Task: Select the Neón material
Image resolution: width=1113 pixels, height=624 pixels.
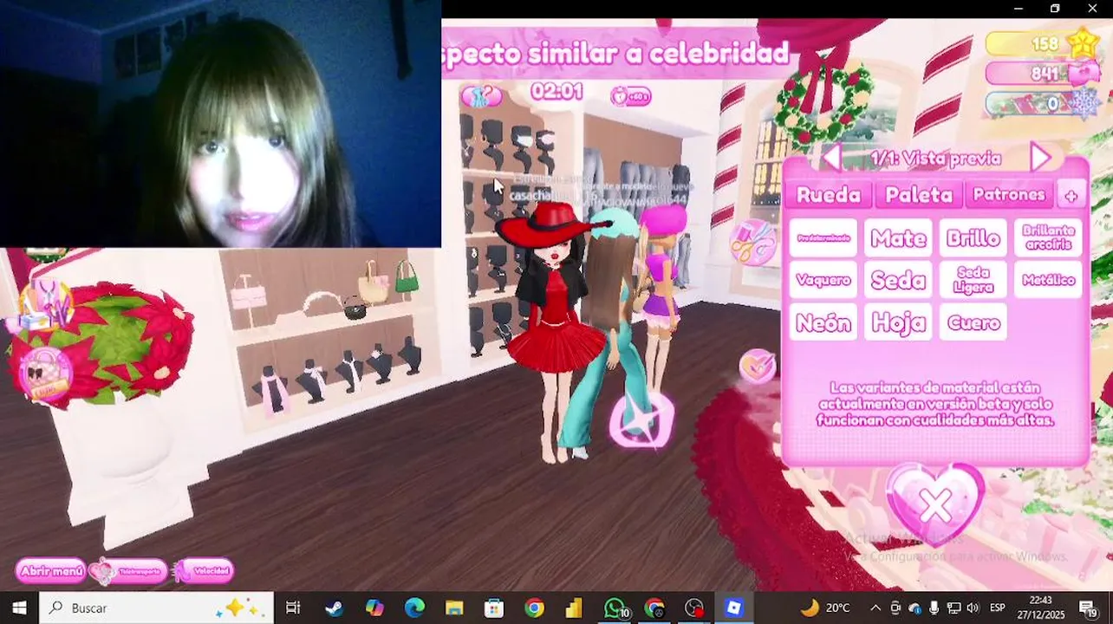Action: coord(823,322)
